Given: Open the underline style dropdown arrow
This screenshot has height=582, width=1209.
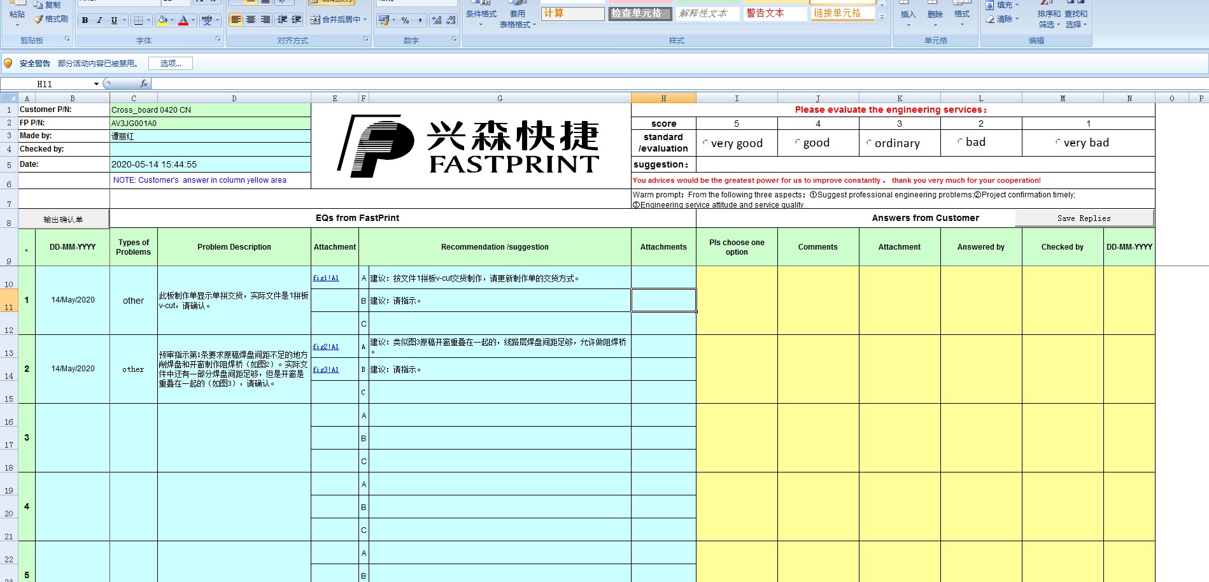Looking at the screenshot, I should click(124, 20).
